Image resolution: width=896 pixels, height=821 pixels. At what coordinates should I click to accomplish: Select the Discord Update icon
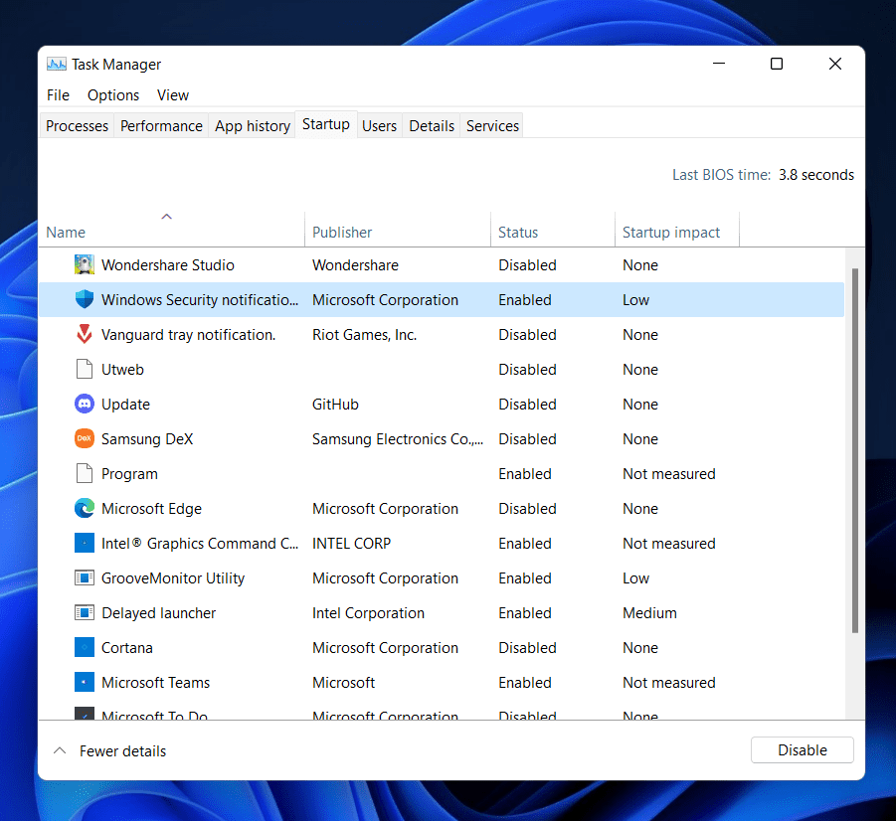click(x=85, y=405)
